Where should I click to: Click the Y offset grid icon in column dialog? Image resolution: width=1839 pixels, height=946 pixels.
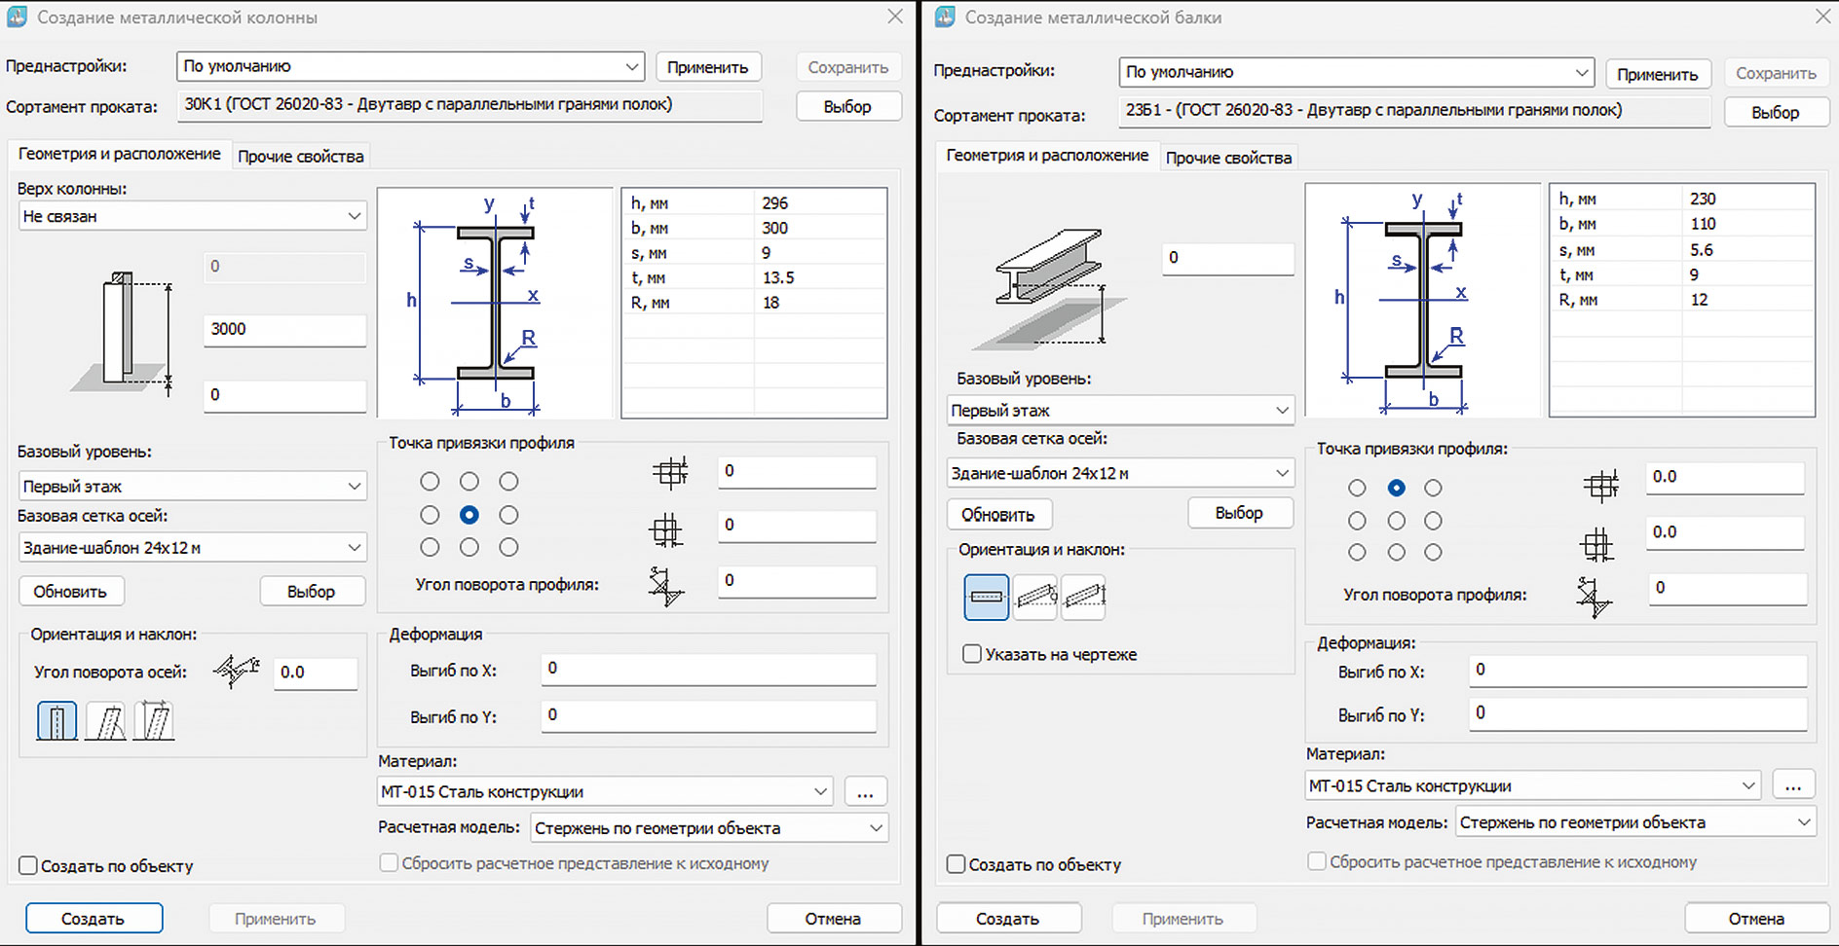(666, 529)
